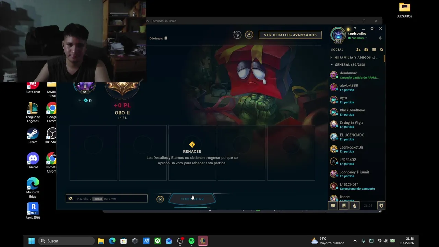Select friend JaenRocketUli

tap(356, 149)
